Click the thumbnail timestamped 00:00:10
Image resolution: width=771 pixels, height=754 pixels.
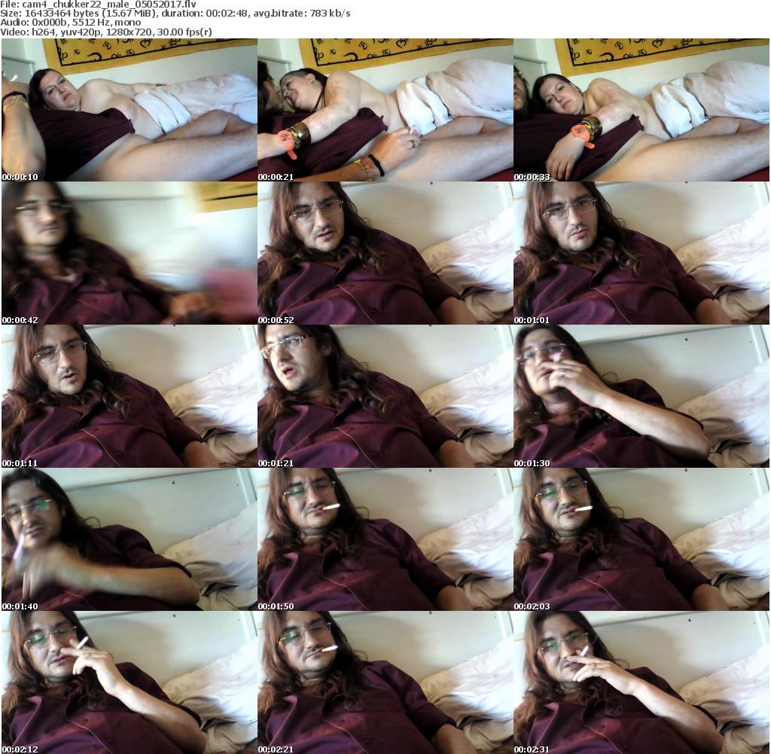pos(129,110)
